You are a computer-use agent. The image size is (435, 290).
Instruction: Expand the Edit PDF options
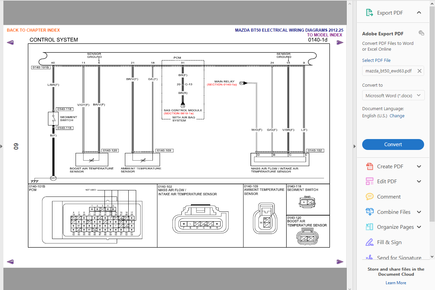click(x=419, y=182)
